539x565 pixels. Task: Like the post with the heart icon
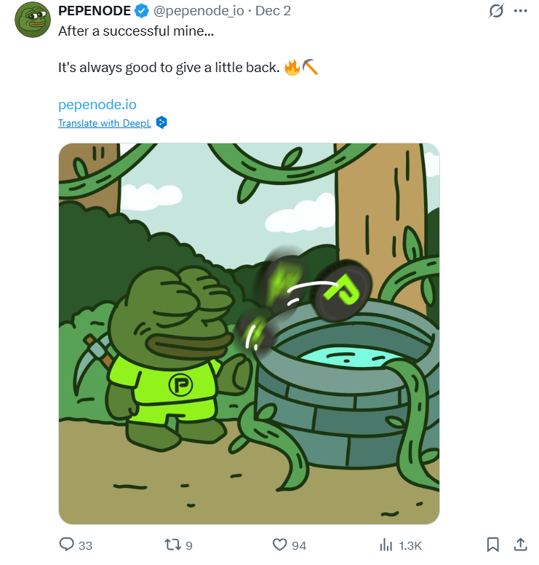280,545
